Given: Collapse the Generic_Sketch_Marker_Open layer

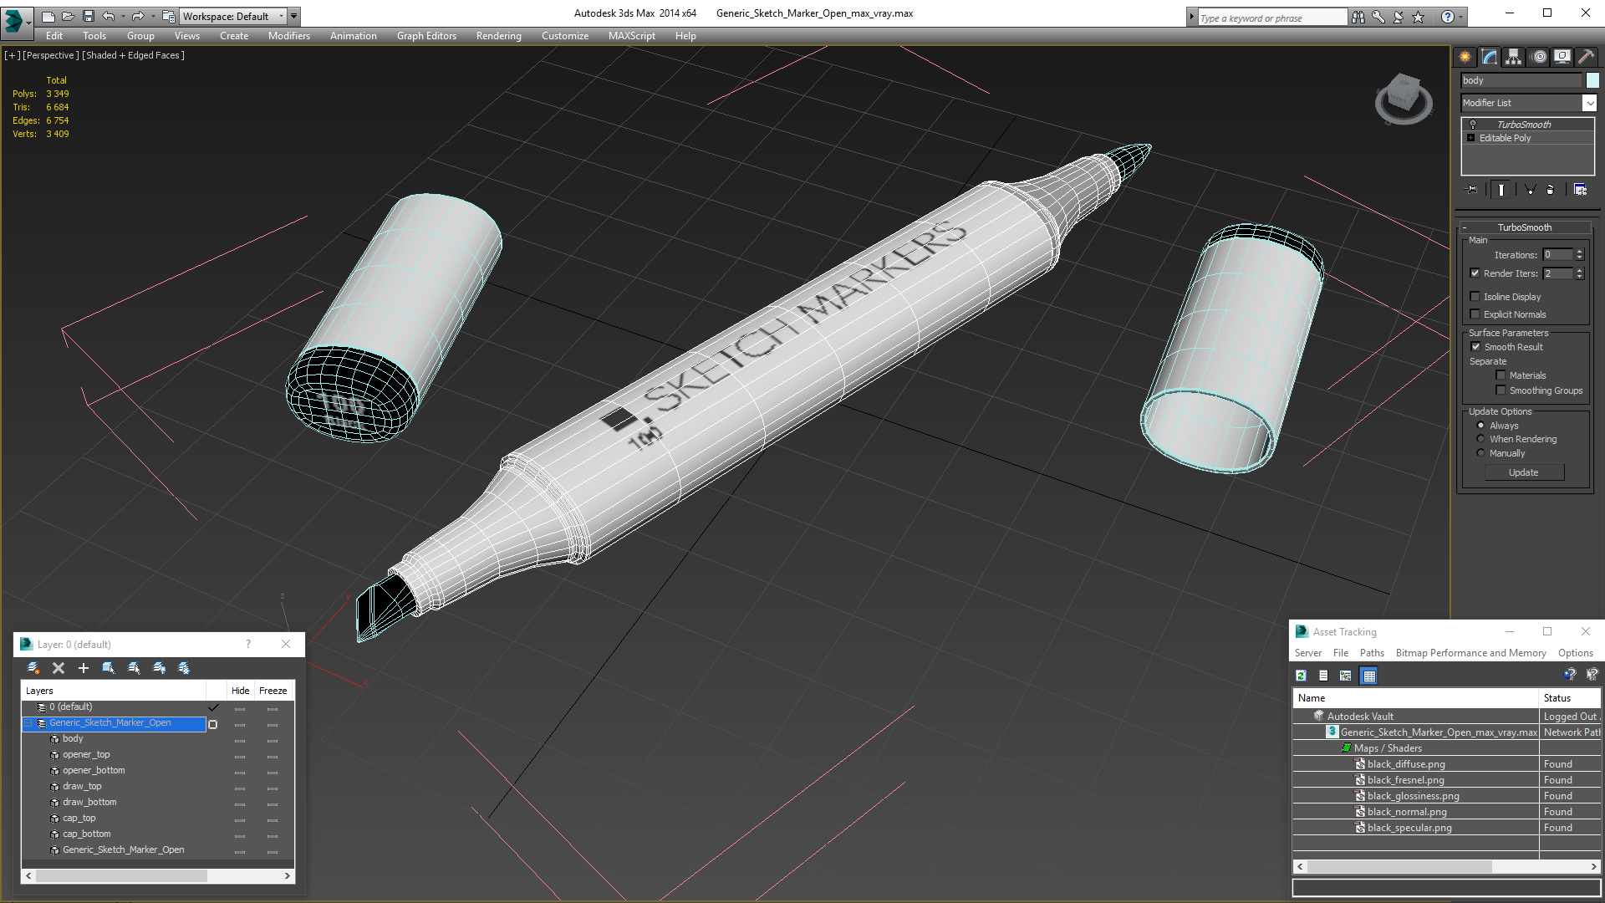Looking at the screenshot, I should (28, 723).
